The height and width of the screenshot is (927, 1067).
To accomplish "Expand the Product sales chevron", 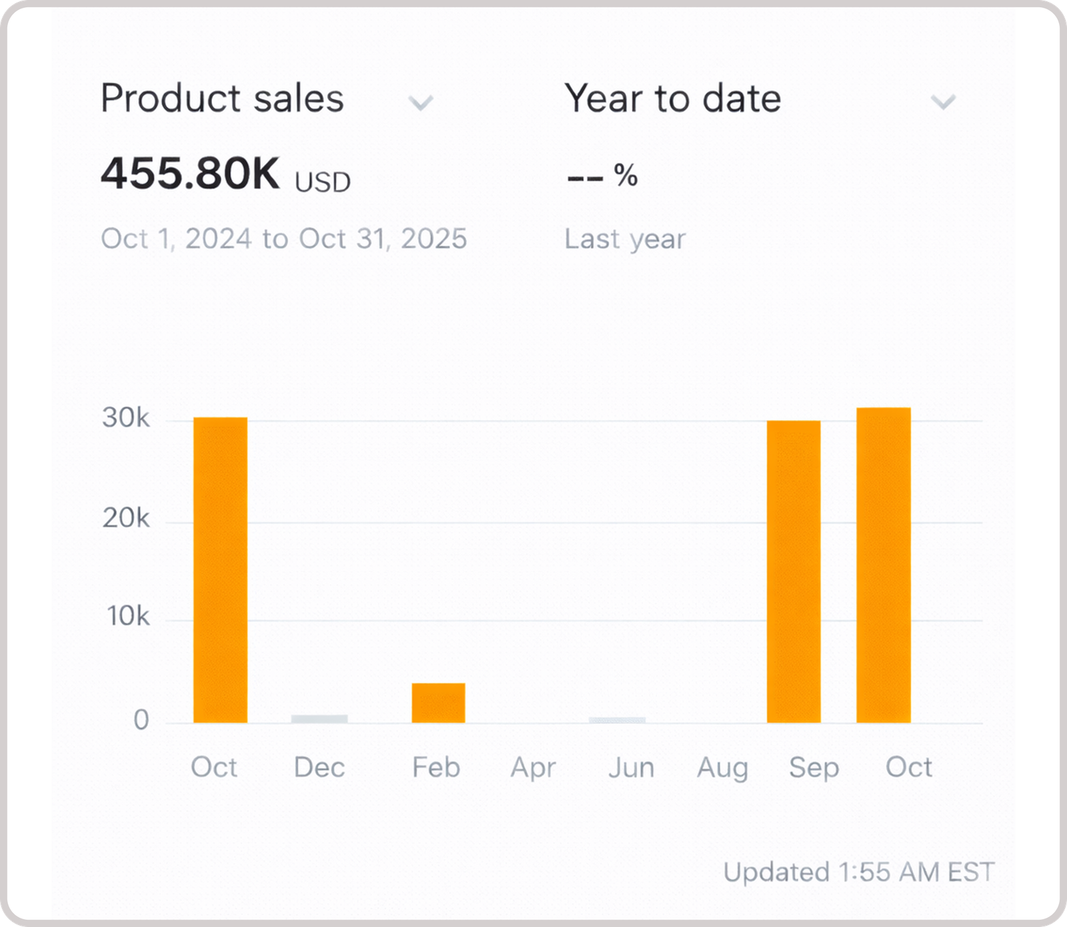I will [421, 103].
